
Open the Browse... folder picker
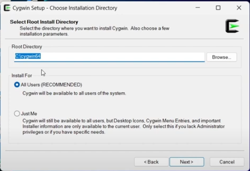(x=221, y=57)
